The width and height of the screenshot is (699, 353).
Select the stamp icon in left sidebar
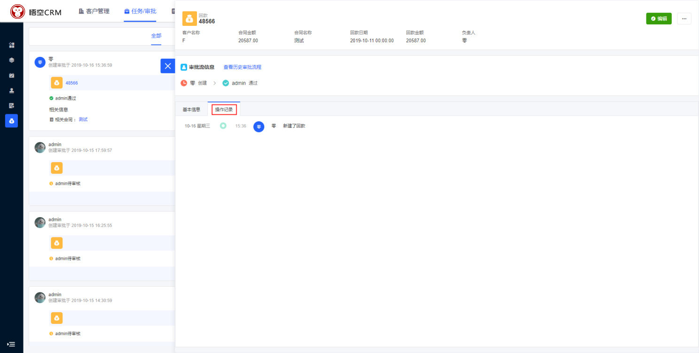click(12, 90)
